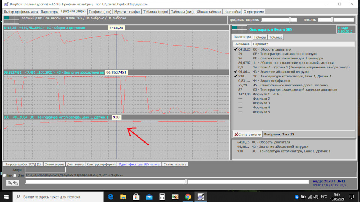This screenshot has height=202, width=360.
Task: Open Настройки tab
Action: point(232,12)
